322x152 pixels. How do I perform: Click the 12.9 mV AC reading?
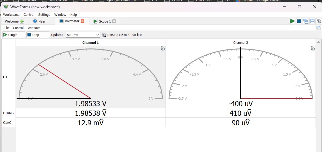coord(91,122)
